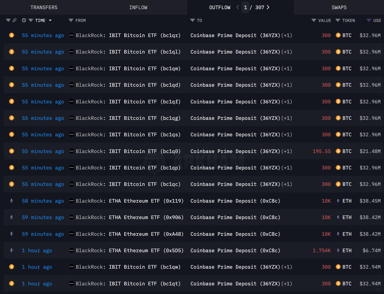Open BlackRock IBIT Bitcoin ETF (bc1ql) entity
Viewport: 384px width, 294px height.
click(x=128, y=52)
